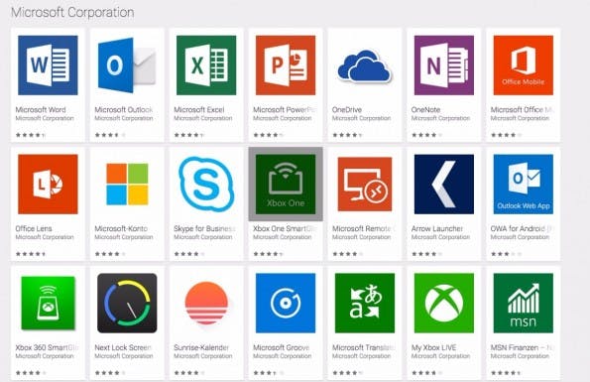
Task: Click the Next Lock Screen icon
Action: pyautogui.click(x=127, y=303)
